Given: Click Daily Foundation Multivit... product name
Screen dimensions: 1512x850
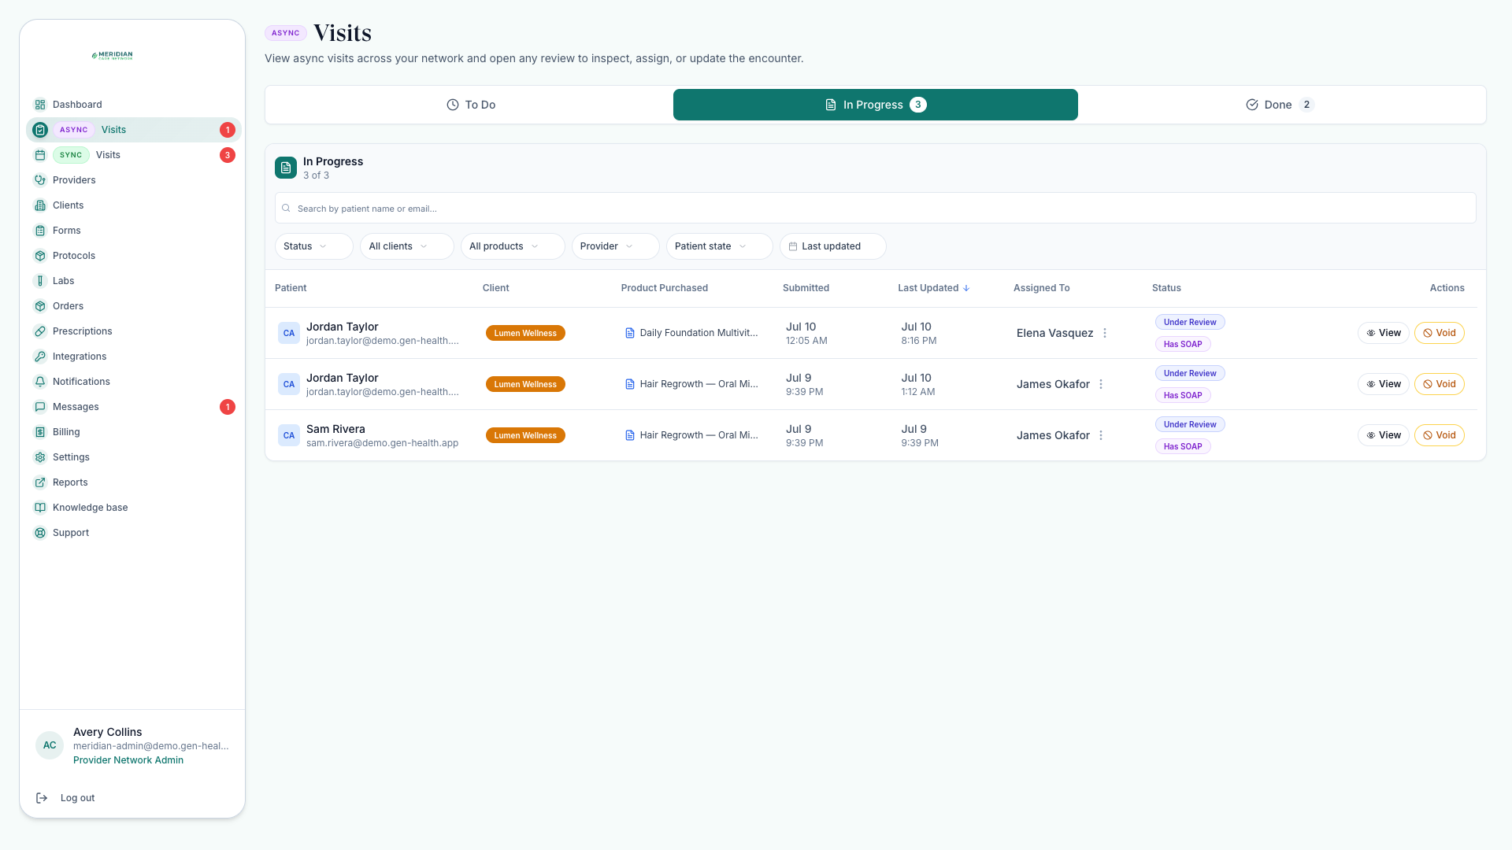Looking at the screenshot, I should pos(699,333).
